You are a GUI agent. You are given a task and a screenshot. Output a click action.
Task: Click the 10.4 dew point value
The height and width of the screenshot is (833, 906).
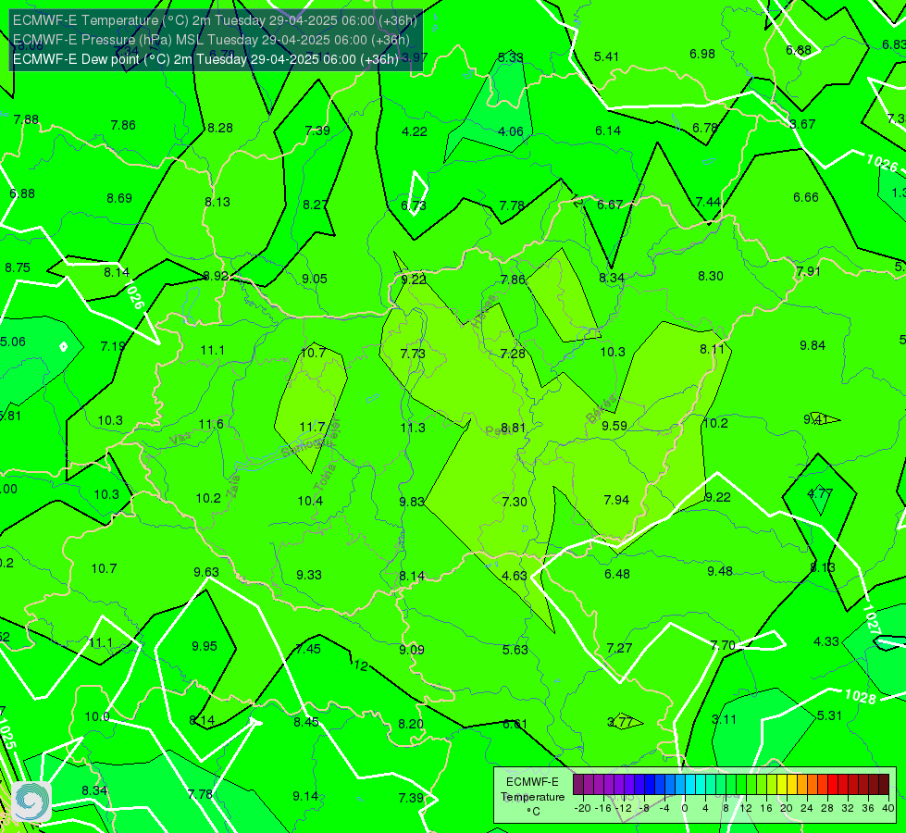(x=310, y=501)
